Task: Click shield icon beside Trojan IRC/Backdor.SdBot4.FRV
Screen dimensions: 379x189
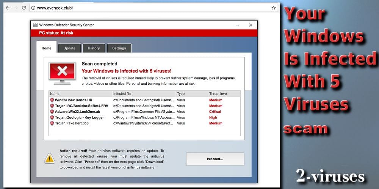Action: [x=52, y=106]
